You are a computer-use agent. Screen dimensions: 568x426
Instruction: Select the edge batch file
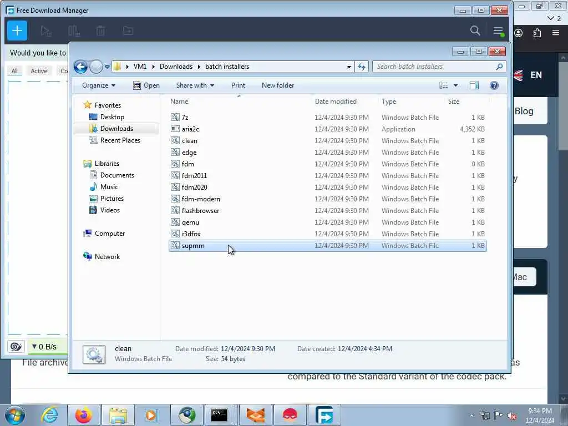(x=328, y=152)
